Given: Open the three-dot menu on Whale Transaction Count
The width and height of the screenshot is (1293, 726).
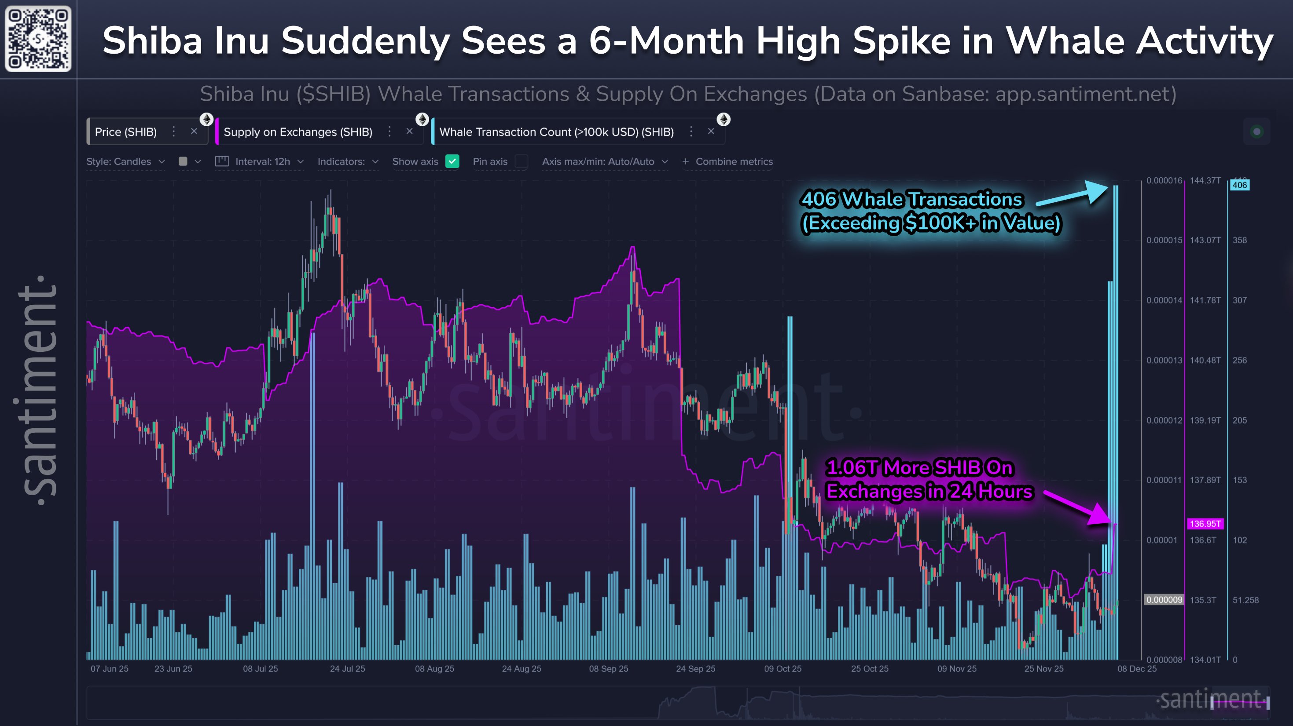Looking at the screenshot, I should pyautogui.click(x=692, y=132).
